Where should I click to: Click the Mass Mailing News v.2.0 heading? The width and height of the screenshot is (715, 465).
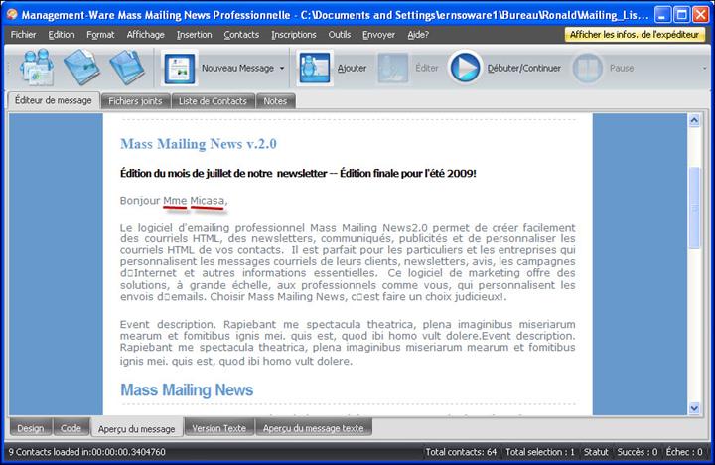(x=199, y=144)
